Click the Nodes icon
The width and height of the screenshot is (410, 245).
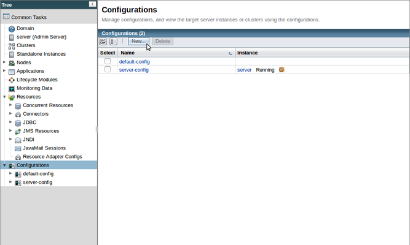[12, 63]
